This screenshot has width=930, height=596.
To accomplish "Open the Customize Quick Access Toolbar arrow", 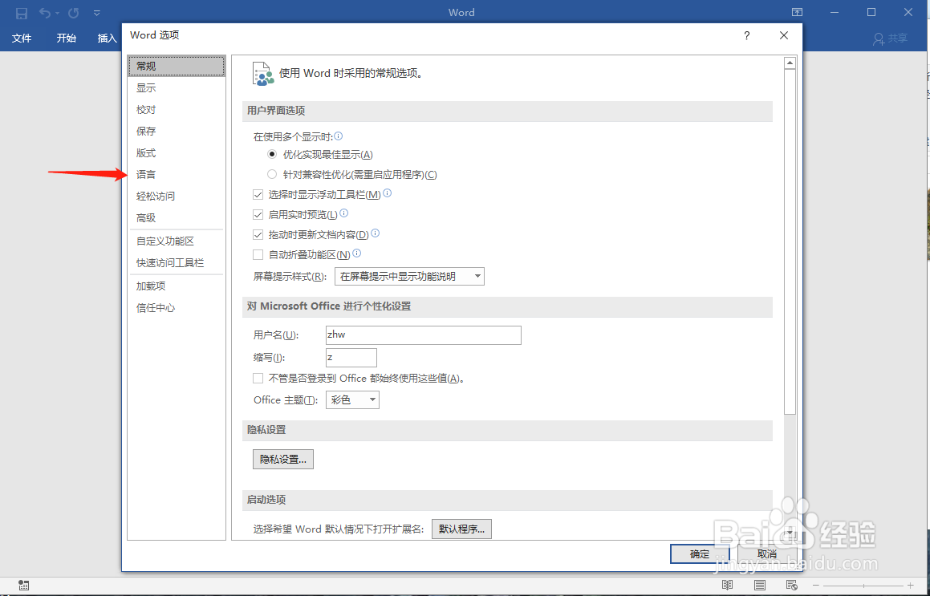I will pyautogui.click(x=96, y=13).
